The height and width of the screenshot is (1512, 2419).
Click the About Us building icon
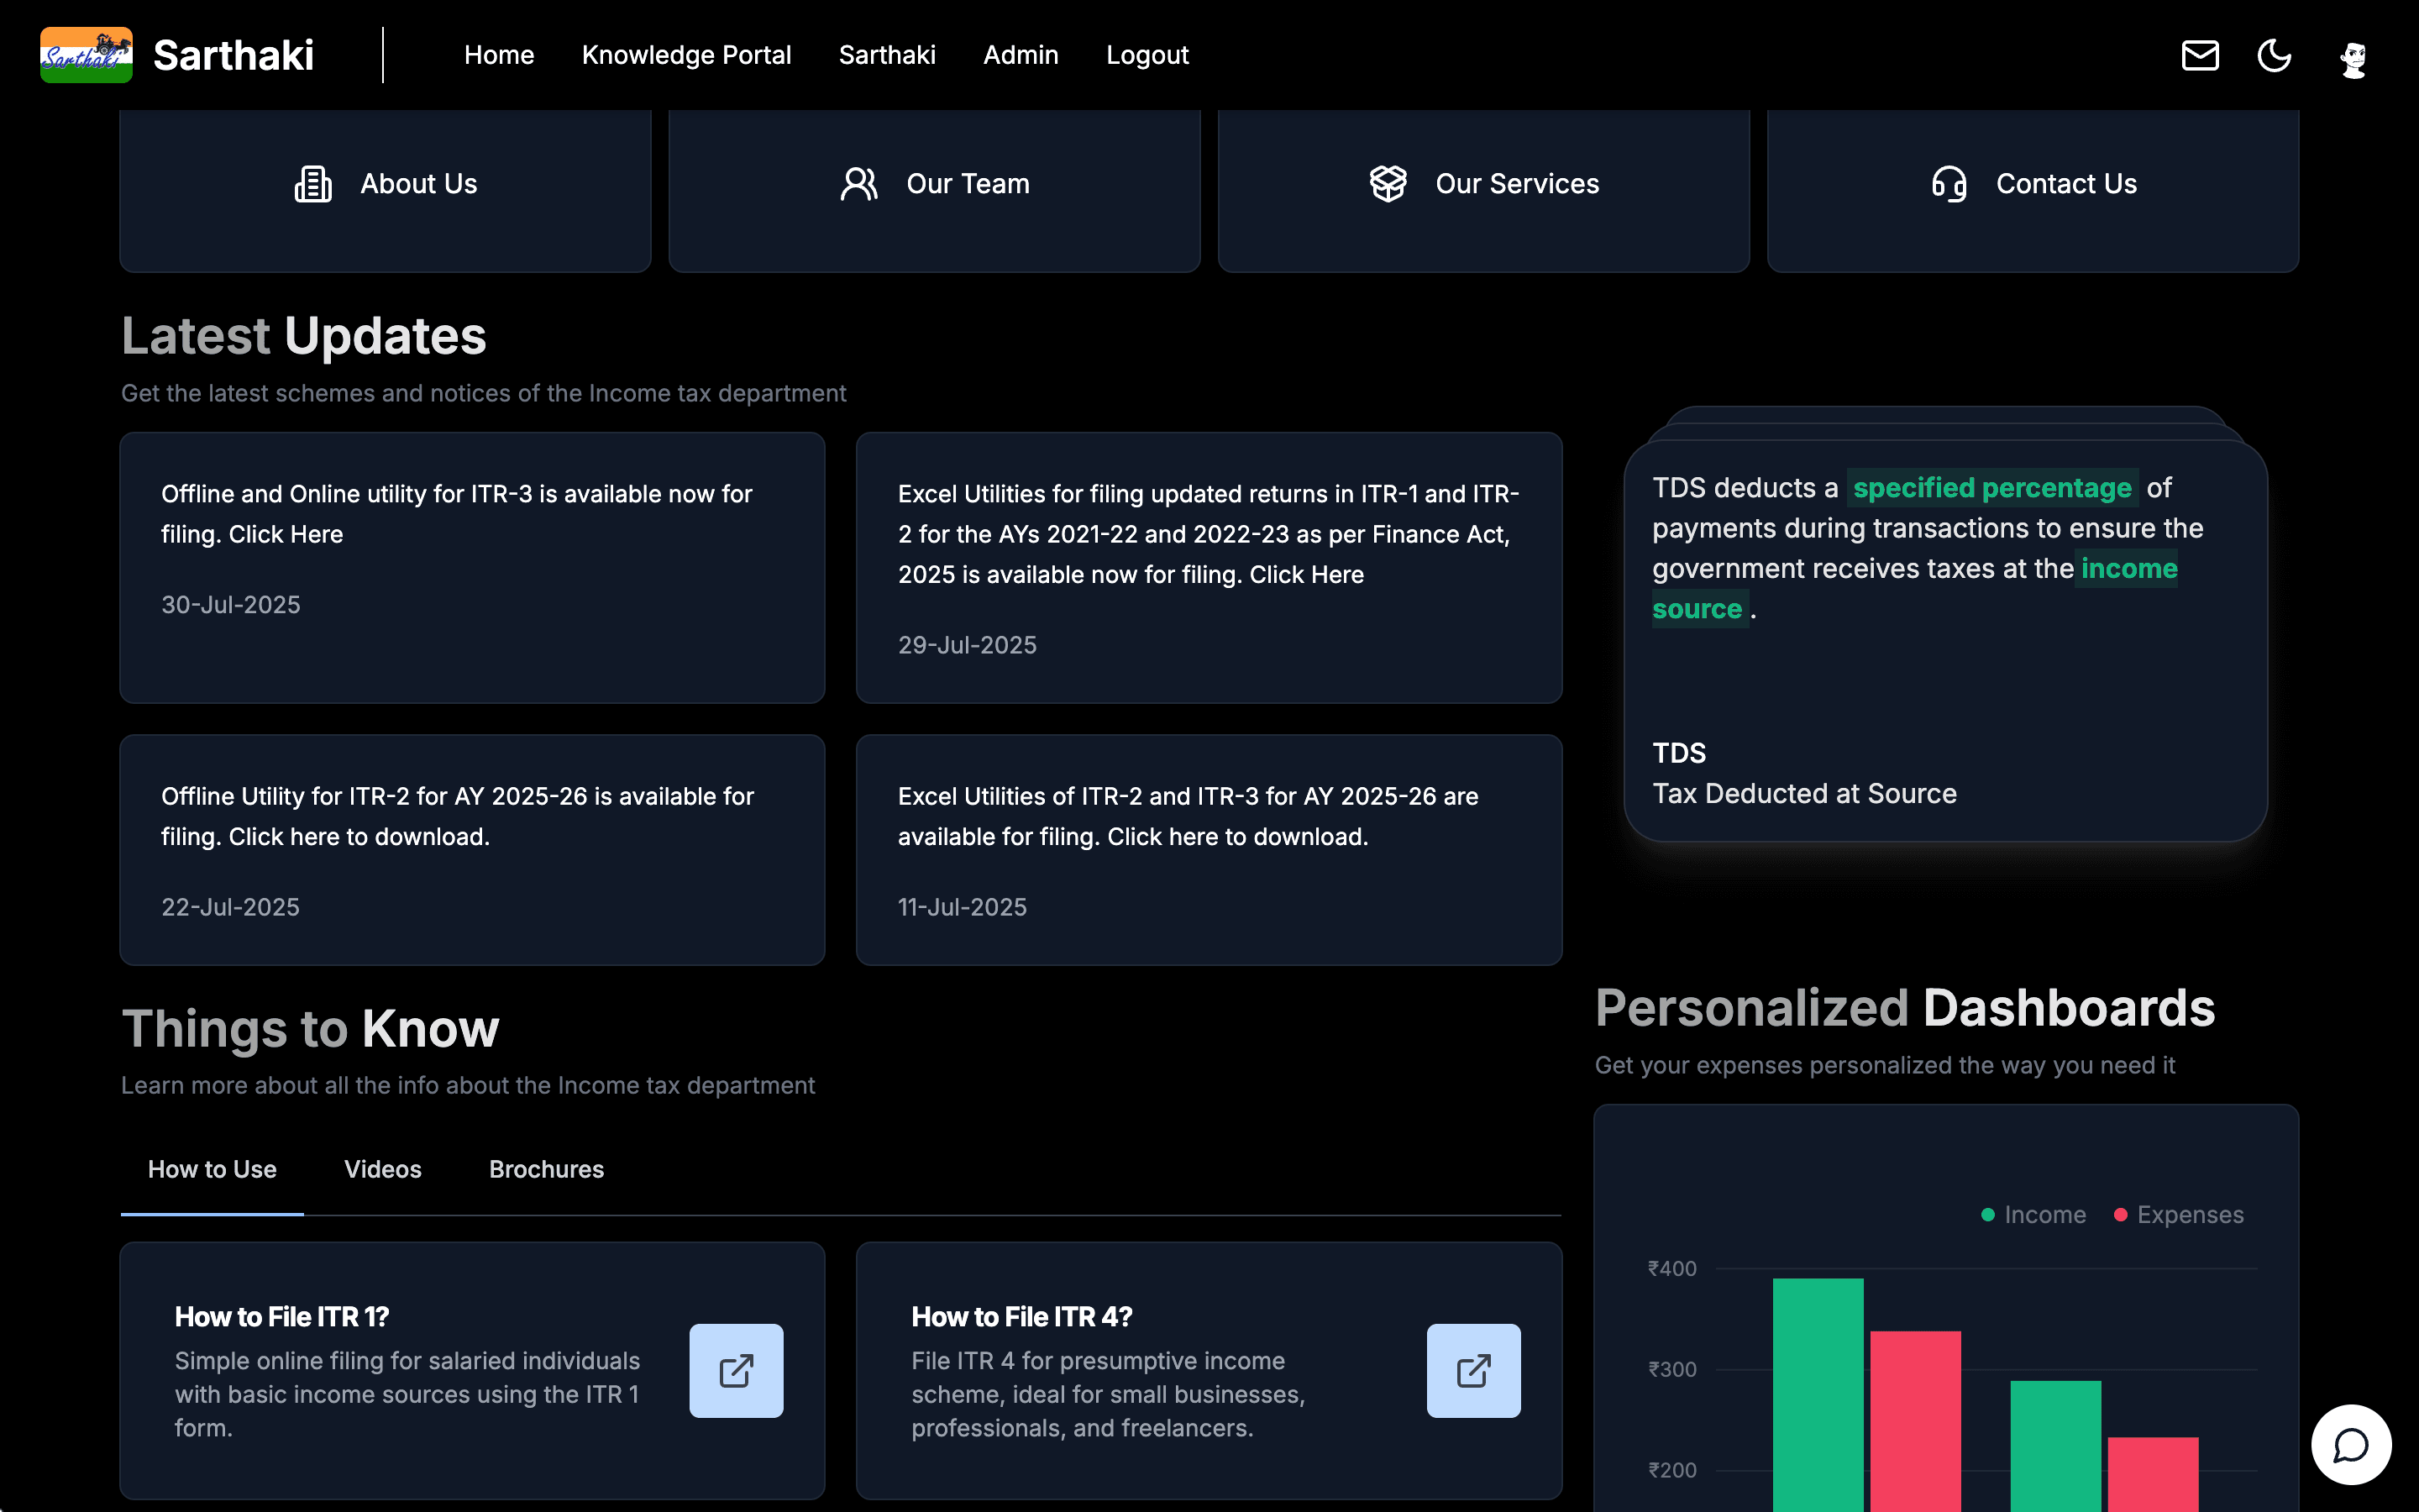[312, 184]
